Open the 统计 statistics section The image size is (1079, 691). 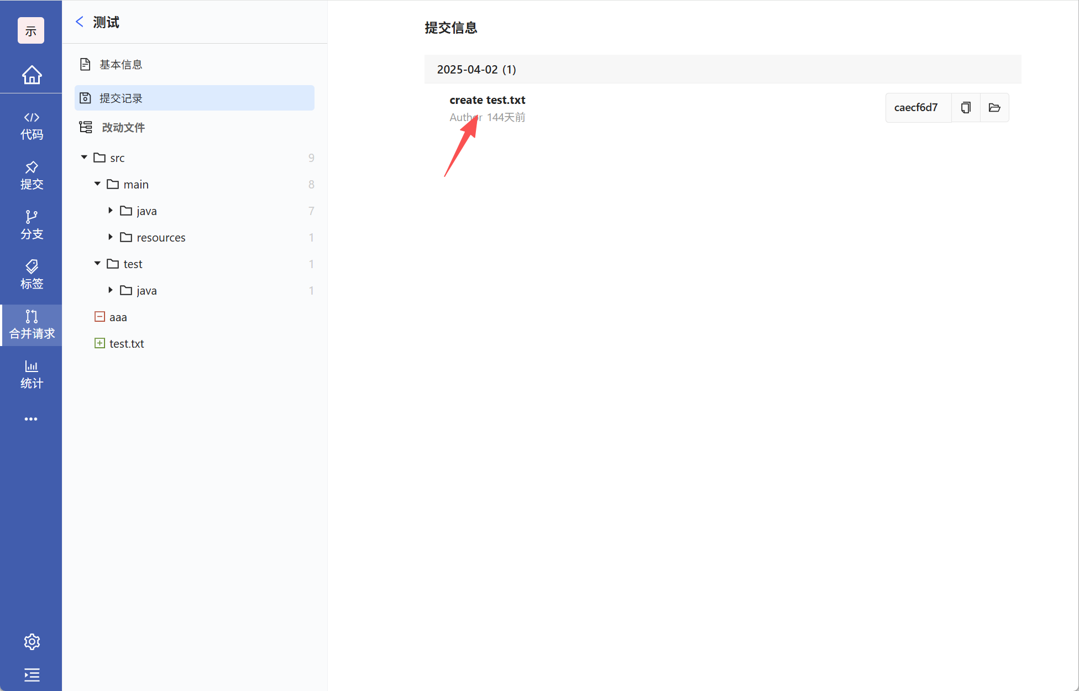pyautogui.click(x=32, y=374)
